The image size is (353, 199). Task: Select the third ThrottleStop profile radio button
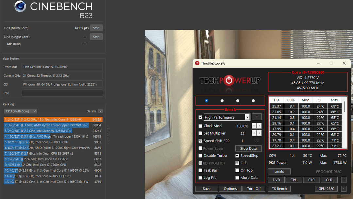point(238,101)
